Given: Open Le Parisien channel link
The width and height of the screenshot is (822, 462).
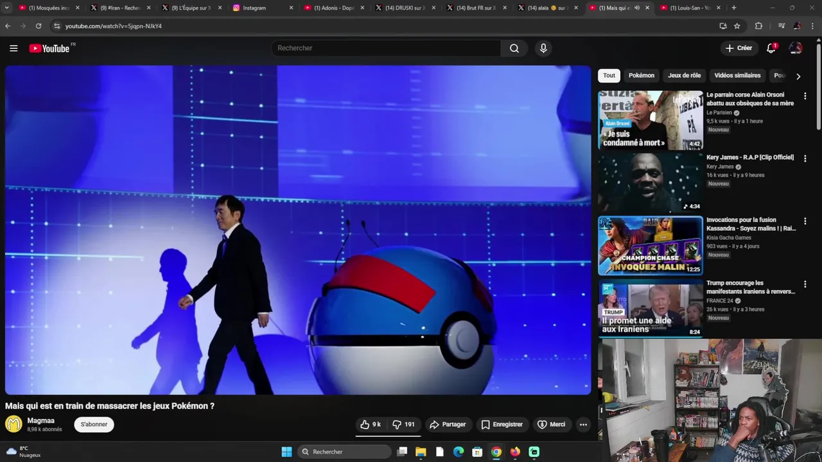Looking at the screenshot, I should (719, 112).
